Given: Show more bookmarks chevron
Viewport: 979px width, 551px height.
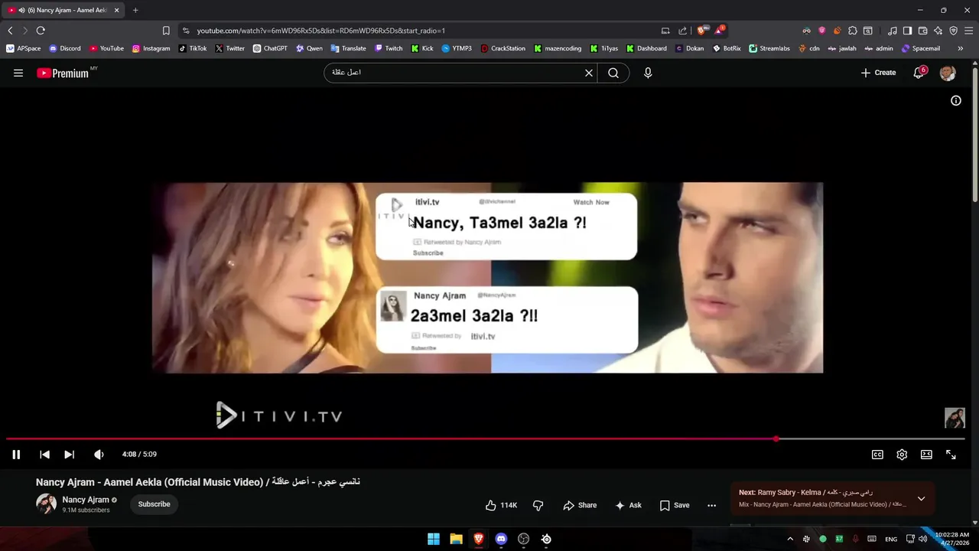Looking at the screenshot, I should [961, 48].
